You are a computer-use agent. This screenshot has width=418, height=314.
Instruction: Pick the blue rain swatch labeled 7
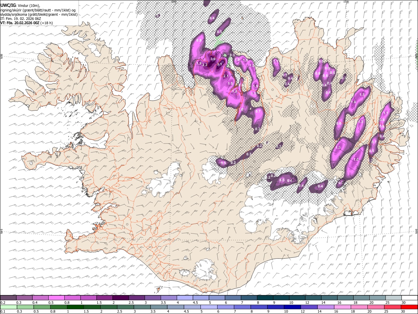(x=242, y=307)
